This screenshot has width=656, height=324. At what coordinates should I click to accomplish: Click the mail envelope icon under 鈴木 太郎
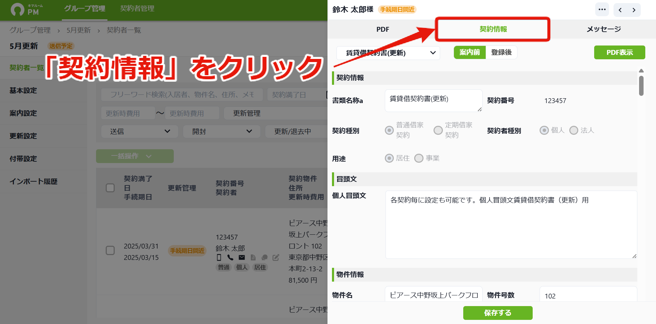click(242, 257)
